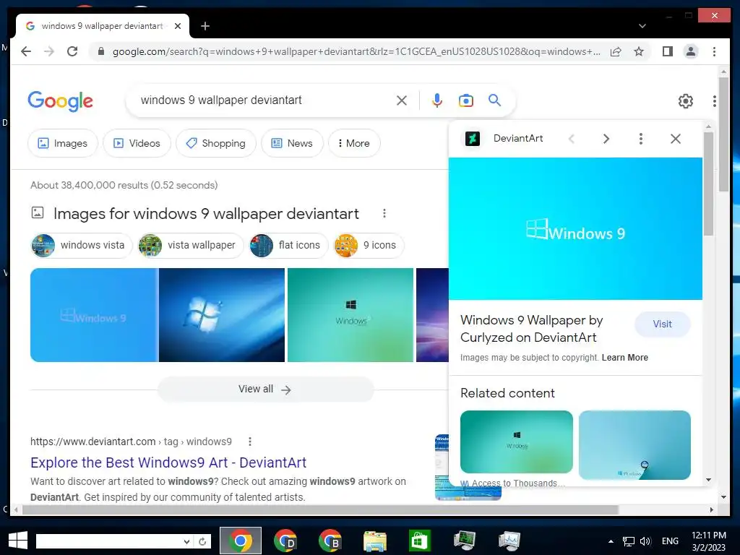Click View all images button
Viewport: 740px width, 555px height.
pos(266,390)
